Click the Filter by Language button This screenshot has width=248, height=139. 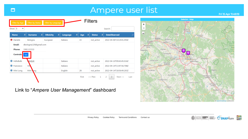click(x=53, y=23)
